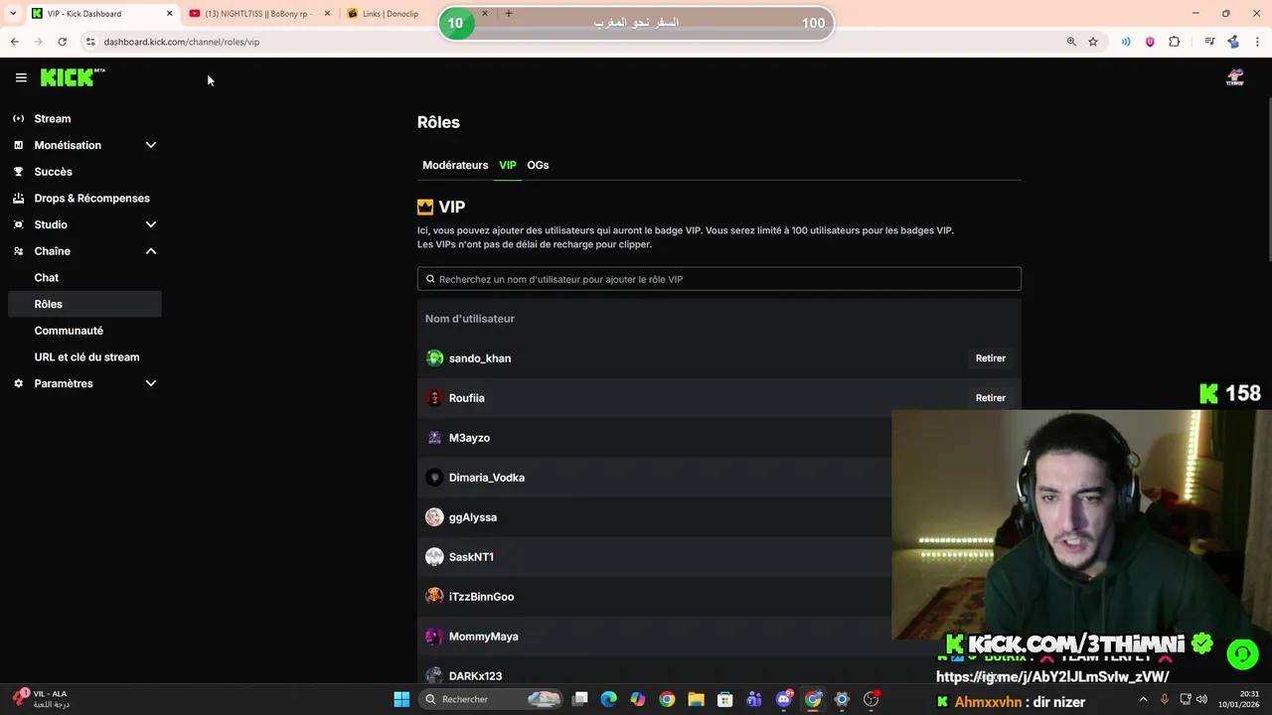
Task: Click the Drops & Récompenses gift icon
Action: coord(18,198)
